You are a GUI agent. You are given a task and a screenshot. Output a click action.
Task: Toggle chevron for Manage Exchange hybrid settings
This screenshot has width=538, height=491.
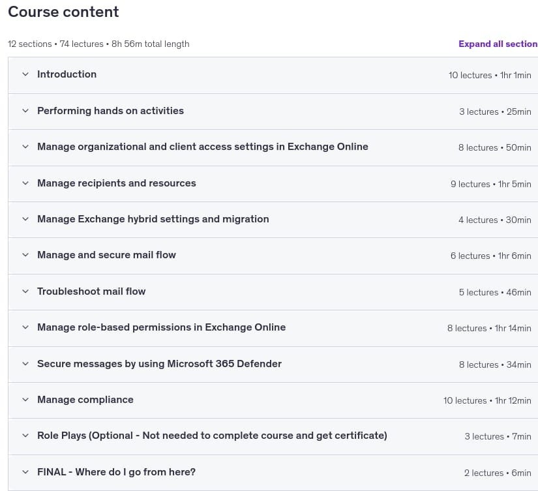coord(25,219)
